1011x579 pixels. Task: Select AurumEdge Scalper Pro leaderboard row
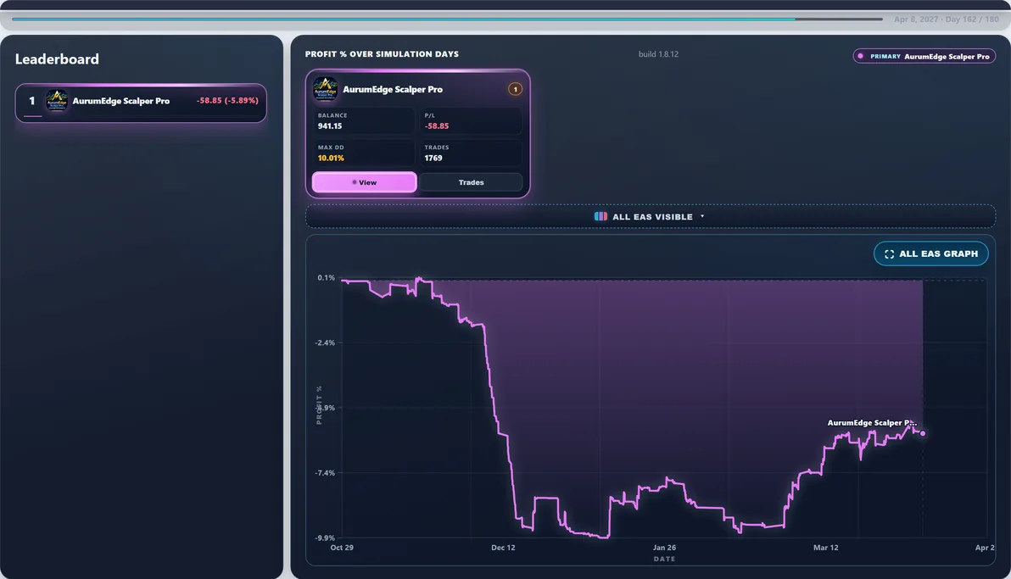coord(141,103)
